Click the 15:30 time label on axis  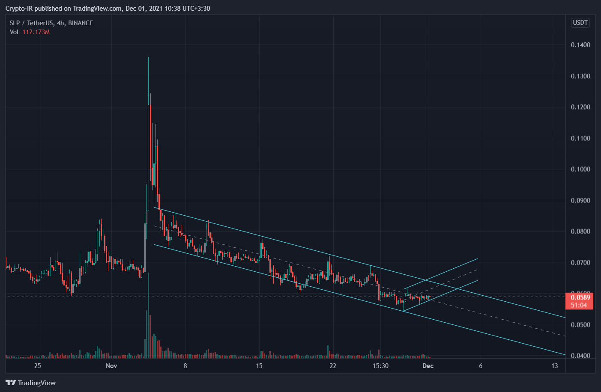[380, 365]
